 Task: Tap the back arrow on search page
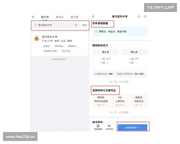click(33, 17)
